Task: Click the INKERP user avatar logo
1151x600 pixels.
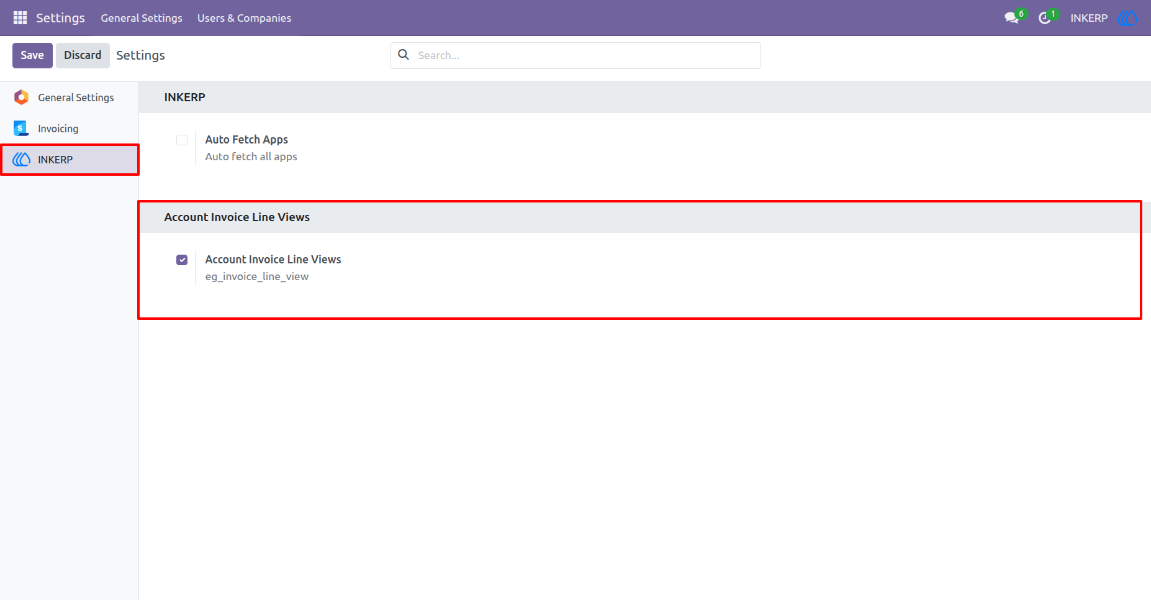Action: click(1127, 18)
